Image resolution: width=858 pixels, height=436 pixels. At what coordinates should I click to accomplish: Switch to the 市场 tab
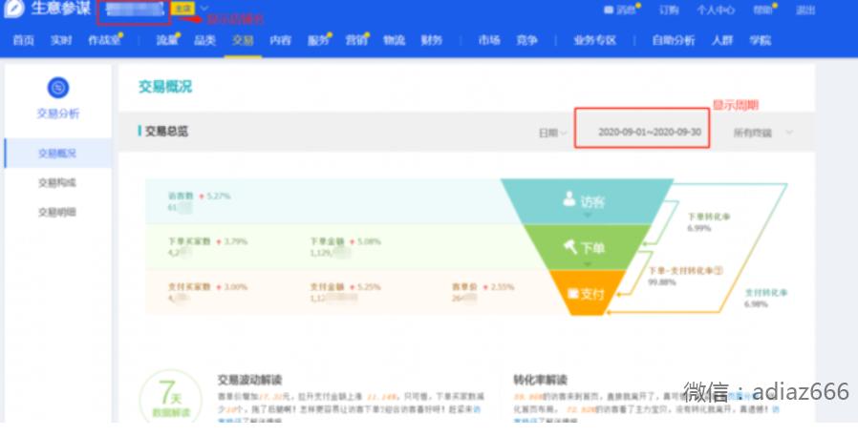(489, 40)
